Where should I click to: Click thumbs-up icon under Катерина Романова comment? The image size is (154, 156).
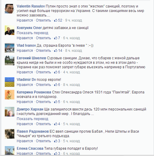click(x=56, y=102)
